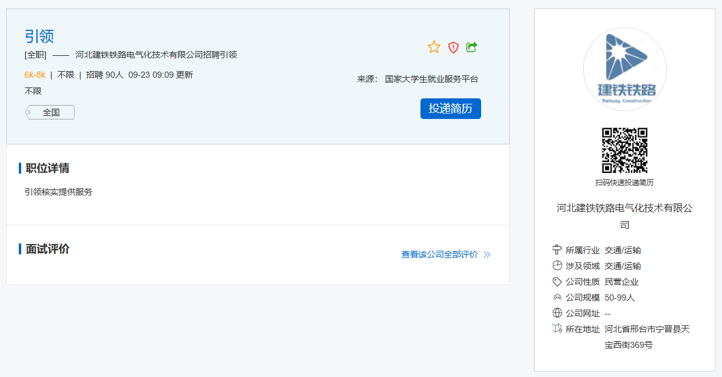722x377 pixels.
Task: Click the red shield report icon
Action: pos(453,47)
